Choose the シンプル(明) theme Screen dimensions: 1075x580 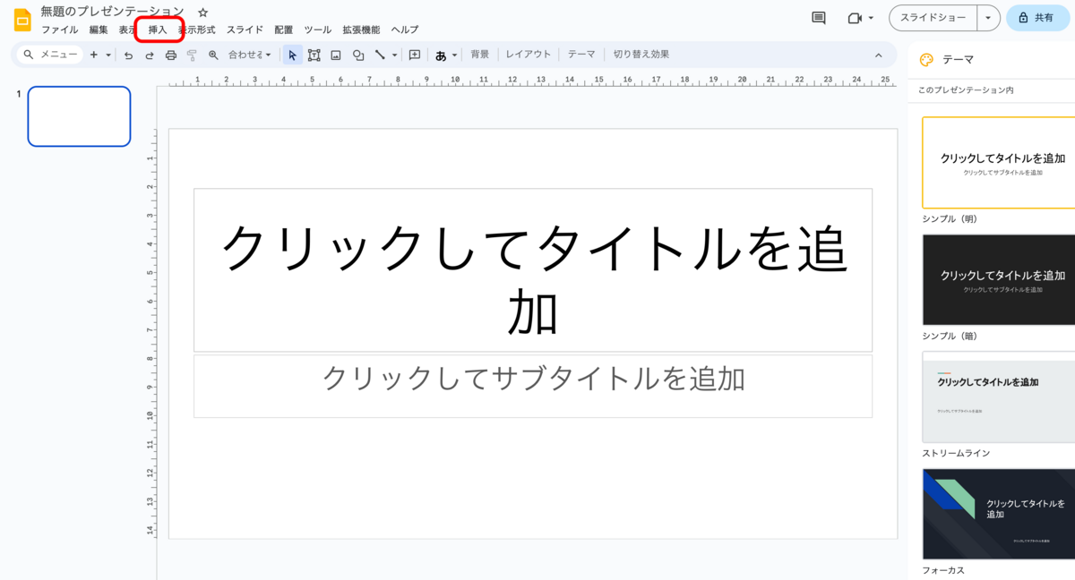(999, 162)
